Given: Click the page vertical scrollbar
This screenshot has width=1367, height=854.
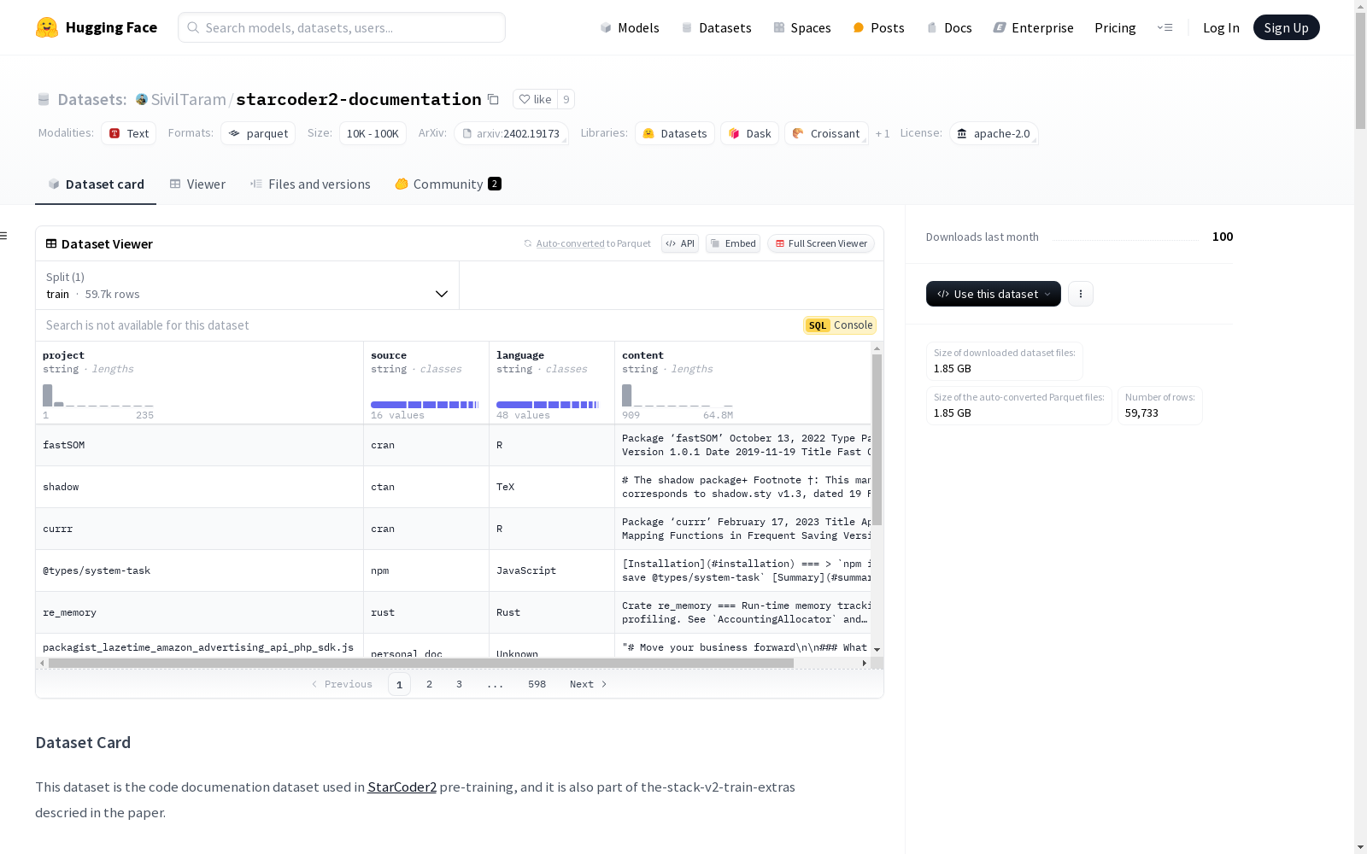Looking at the screenshot, I should 1360,73.
